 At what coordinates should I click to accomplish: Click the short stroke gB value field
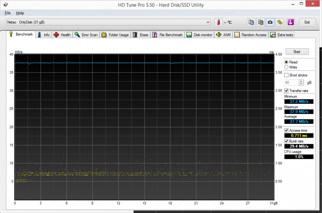[291, 83]
